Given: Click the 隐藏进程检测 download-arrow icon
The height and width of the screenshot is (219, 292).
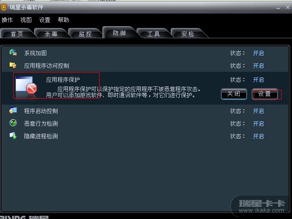Looking at the screenshot, I should pos(13,135).
